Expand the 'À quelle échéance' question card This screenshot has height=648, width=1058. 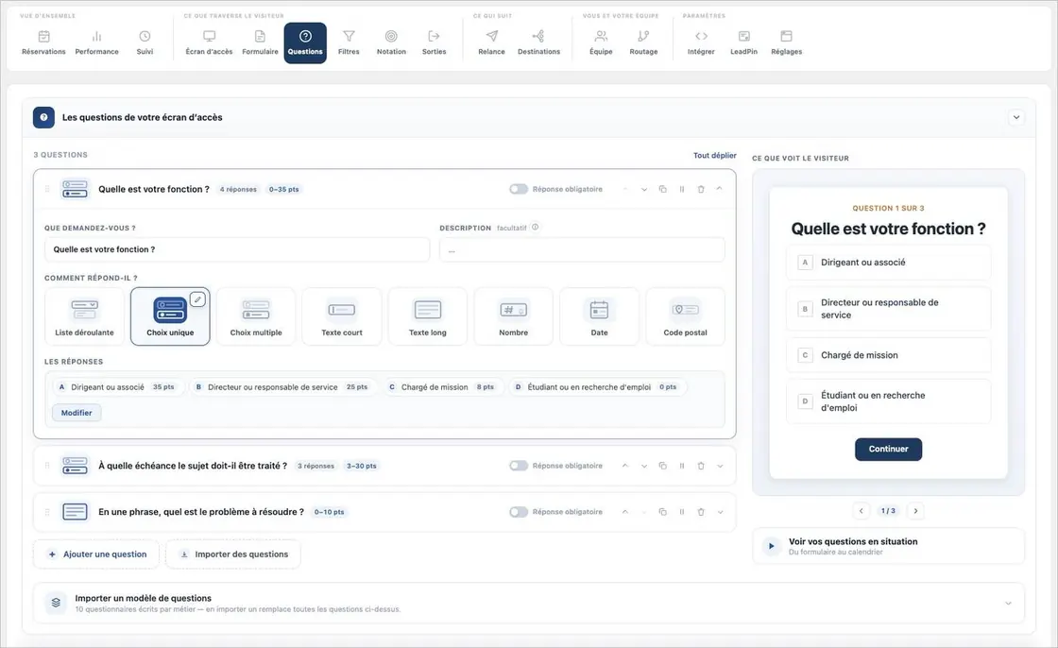click(x=720, y=466)
